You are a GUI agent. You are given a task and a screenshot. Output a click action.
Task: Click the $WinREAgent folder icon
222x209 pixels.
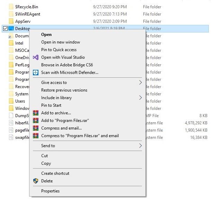pyautogui.click(x=11, y=14)
